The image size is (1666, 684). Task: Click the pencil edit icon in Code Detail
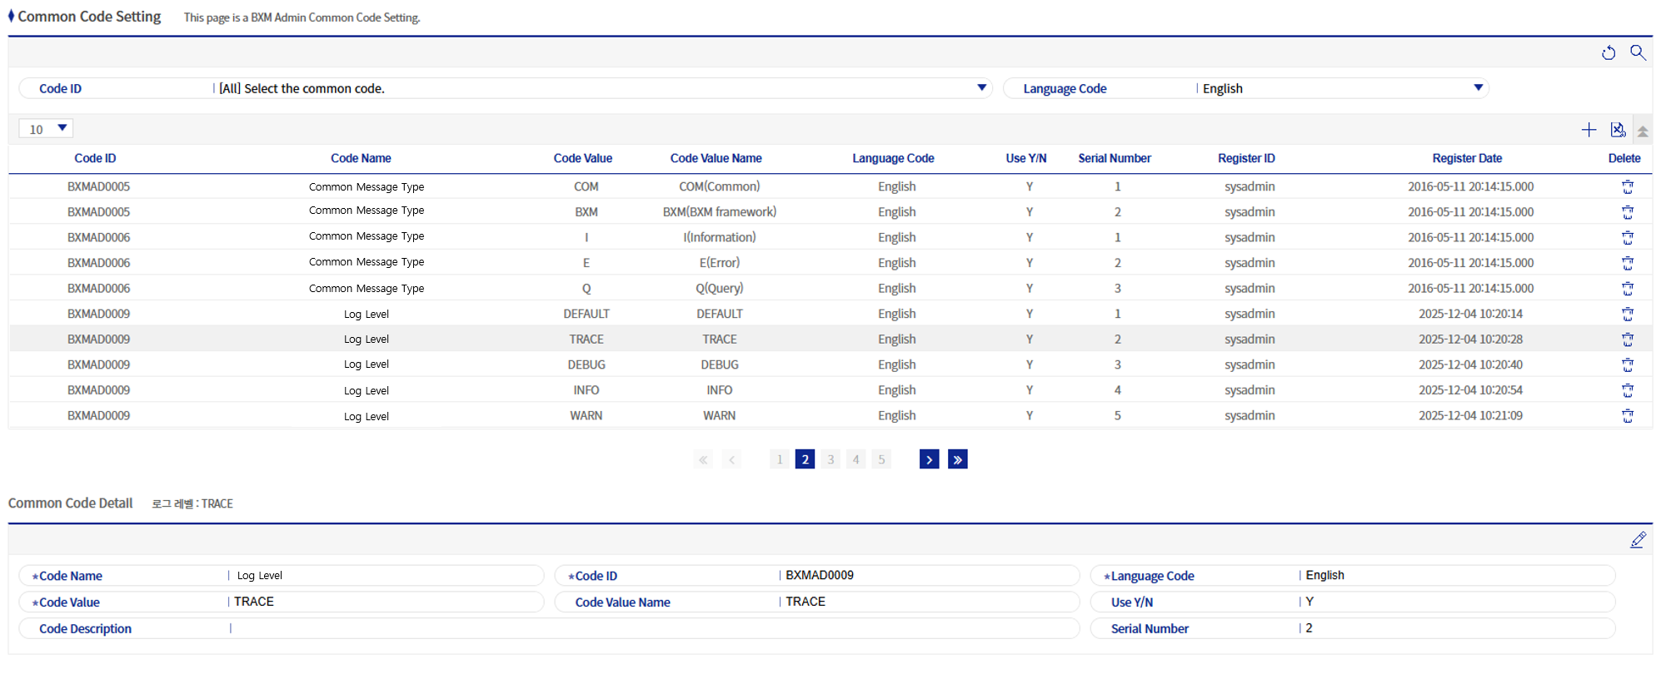click(x=1638, y=540)
